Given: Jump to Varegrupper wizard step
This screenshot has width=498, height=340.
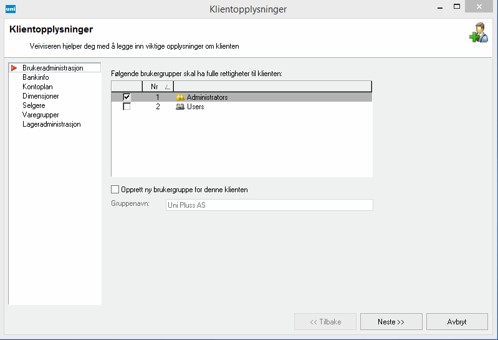Looking at the screenshot, I should tap(41, 115).
